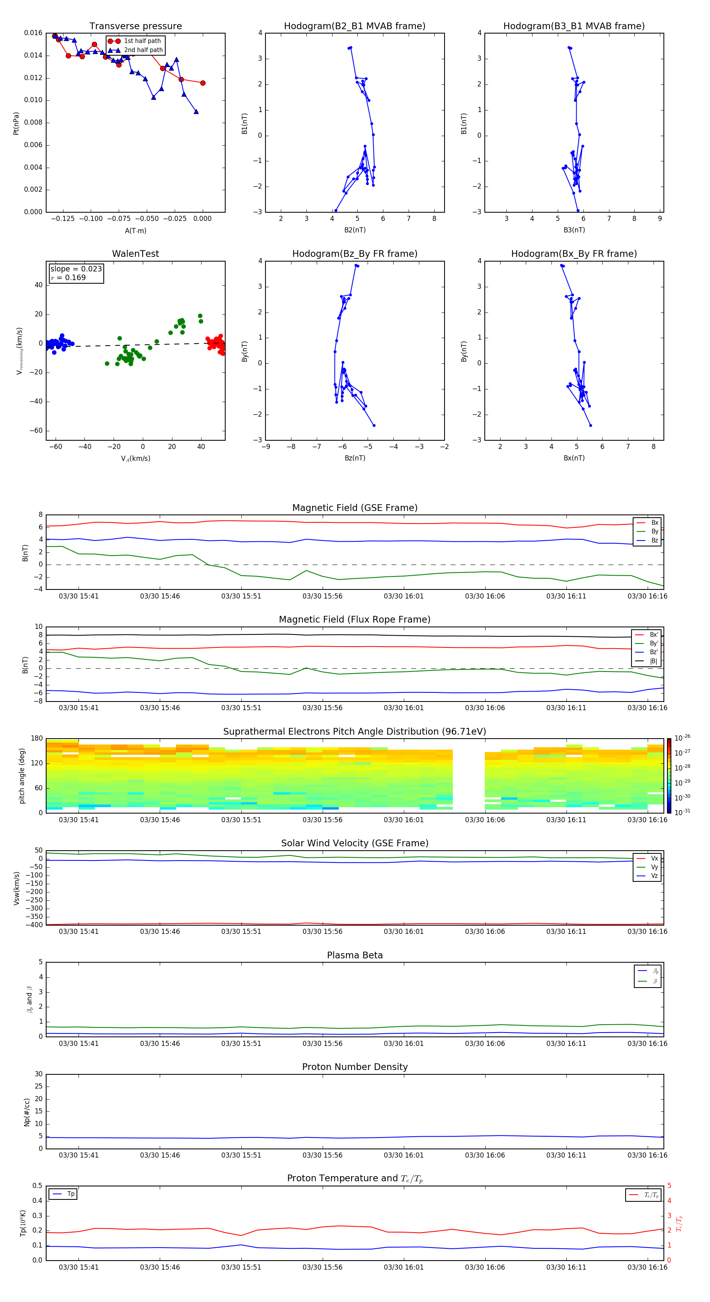Click the 'Magnetic Field (GSE Frame)' title

[x=355, y=508]
